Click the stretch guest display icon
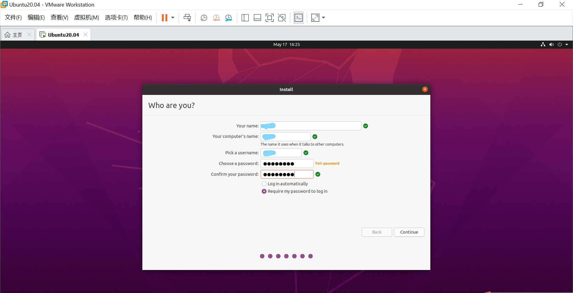 click(x=315, y=18)
